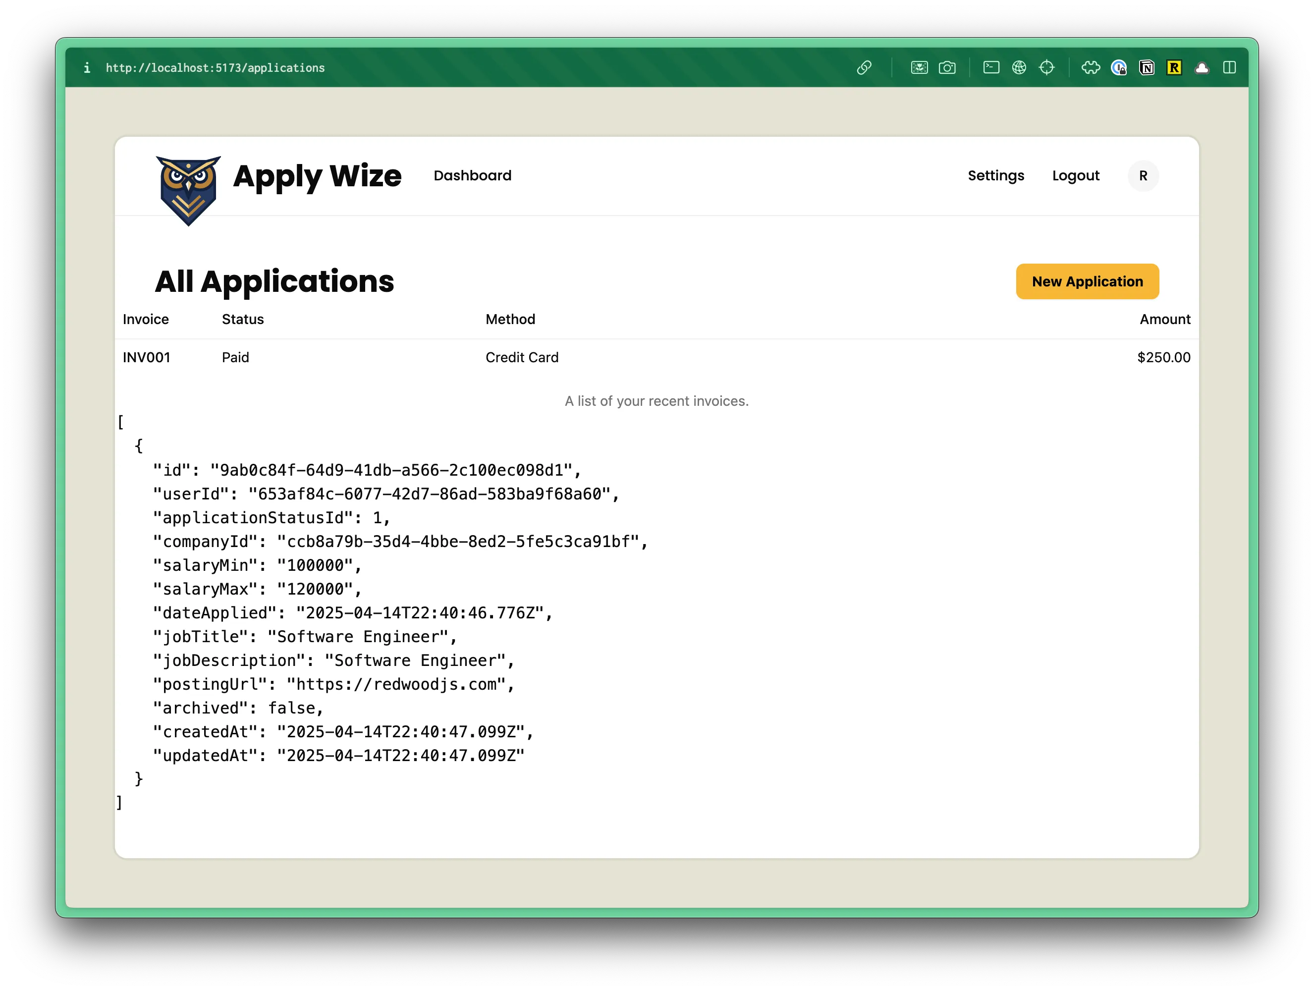1314x991 pixels.
Task: Click the Apply Wize owl logo
Action: pyautogui.click(x=188, y=189)
